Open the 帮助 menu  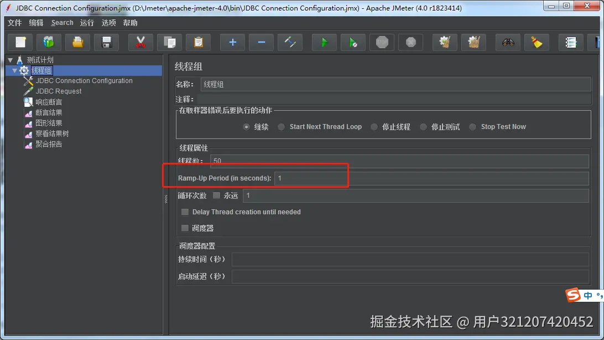pos(130,23)
